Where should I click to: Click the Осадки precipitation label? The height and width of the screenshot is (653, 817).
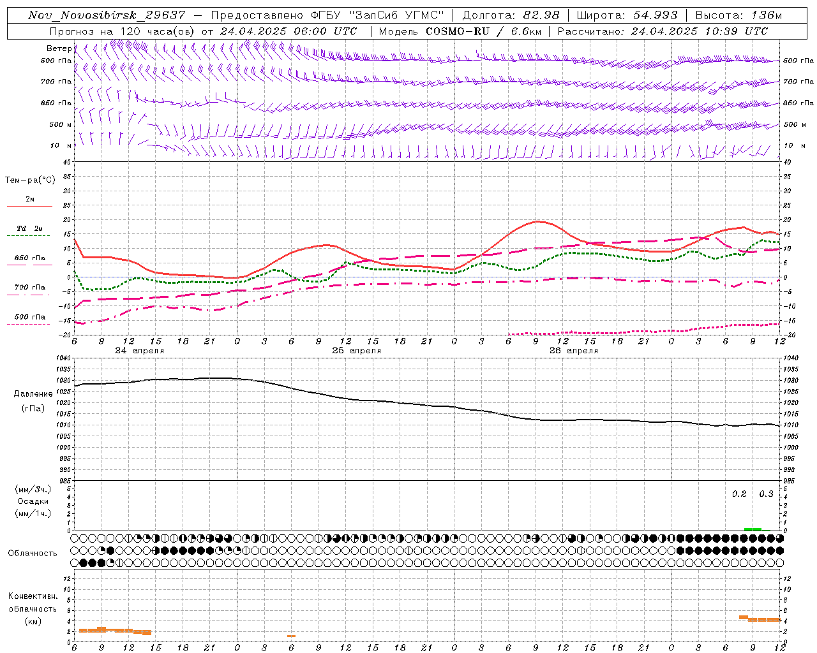click(33, 501)
